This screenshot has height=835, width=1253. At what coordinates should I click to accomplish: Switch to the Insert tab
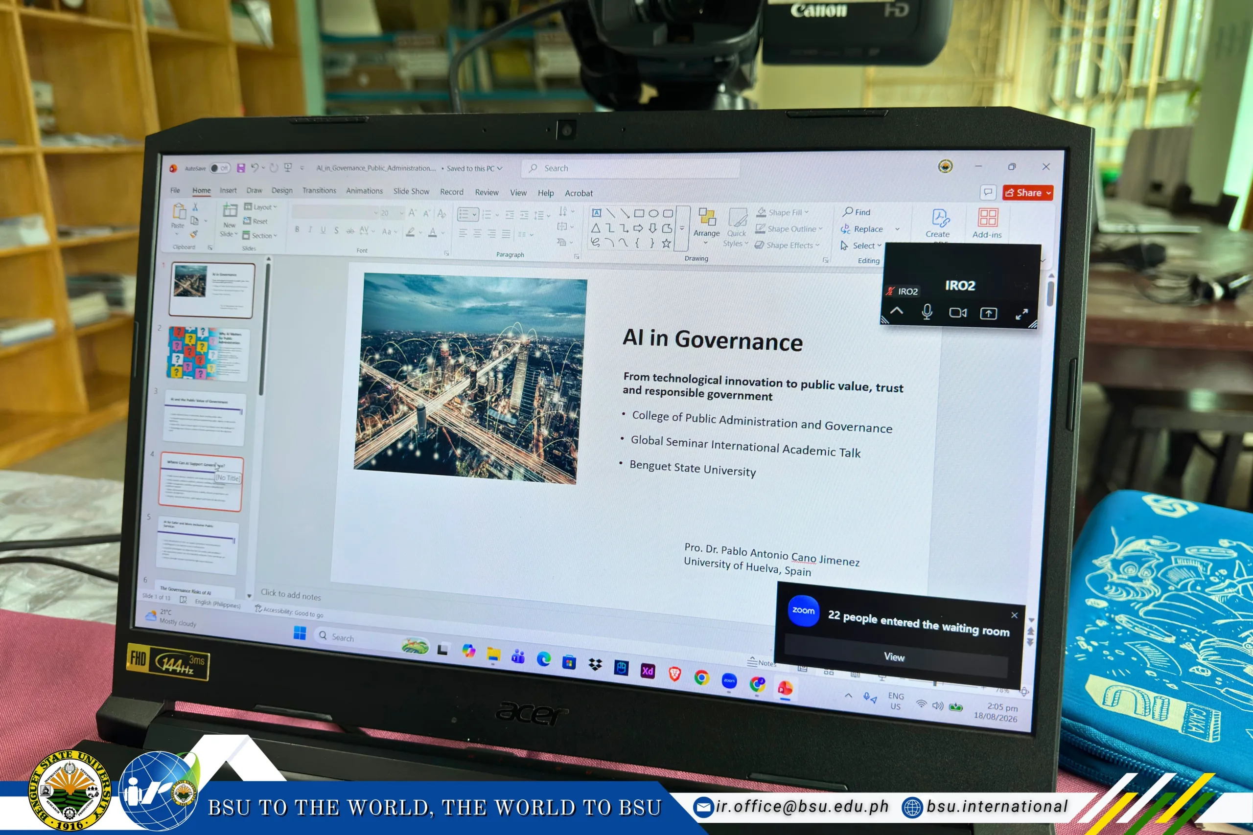pos(228,190)
